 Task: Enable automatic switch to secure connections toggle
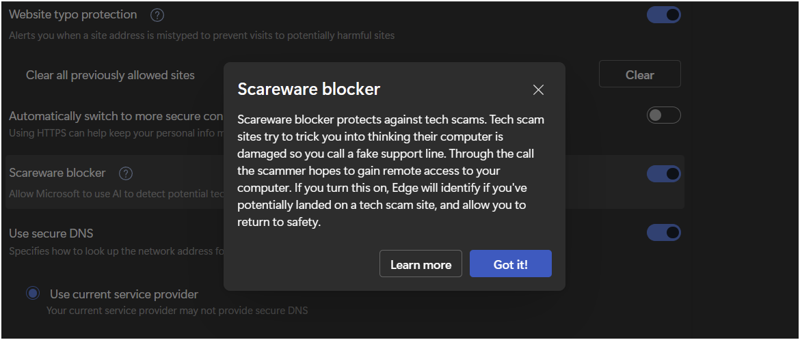(x=664, y=115)
